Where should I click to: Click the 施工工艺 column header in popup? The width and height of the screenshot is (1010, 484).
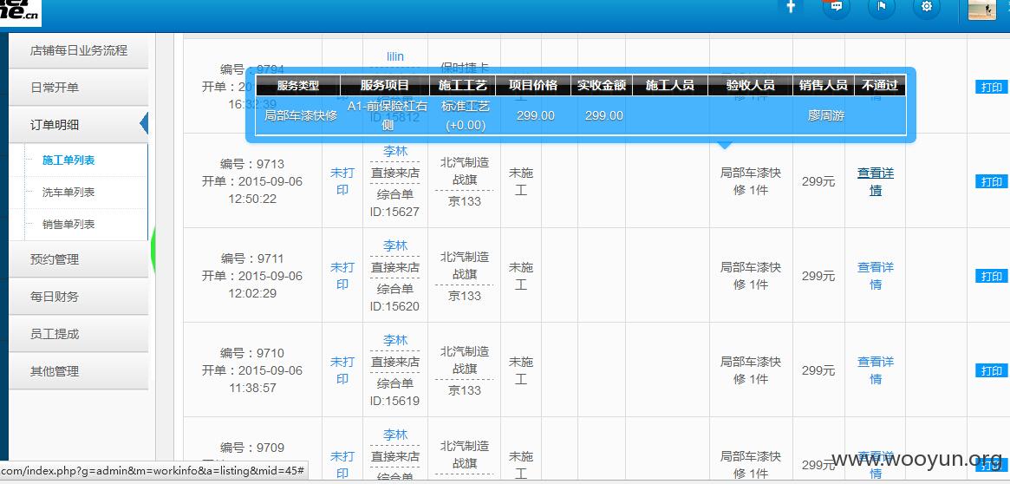pyautogui.click(x=462, y=85)
